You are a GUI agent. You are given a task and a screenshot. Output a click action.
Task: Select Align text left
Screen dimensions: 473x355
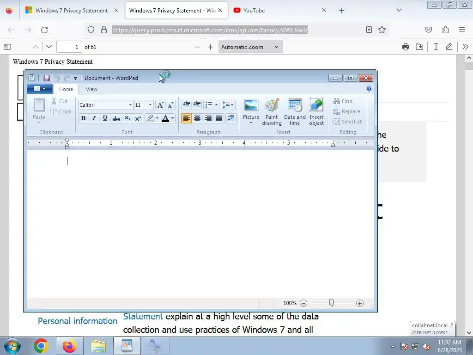(x=186, y=118)
